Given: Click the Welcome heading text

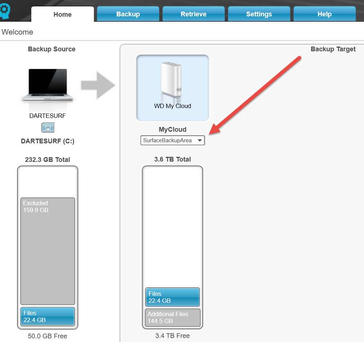Looking at the screenshot, I should 17,32.
